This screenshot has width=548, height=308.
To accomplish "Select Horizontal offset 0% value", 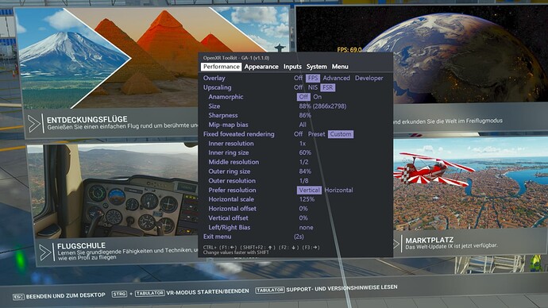I will pos(303,209).
